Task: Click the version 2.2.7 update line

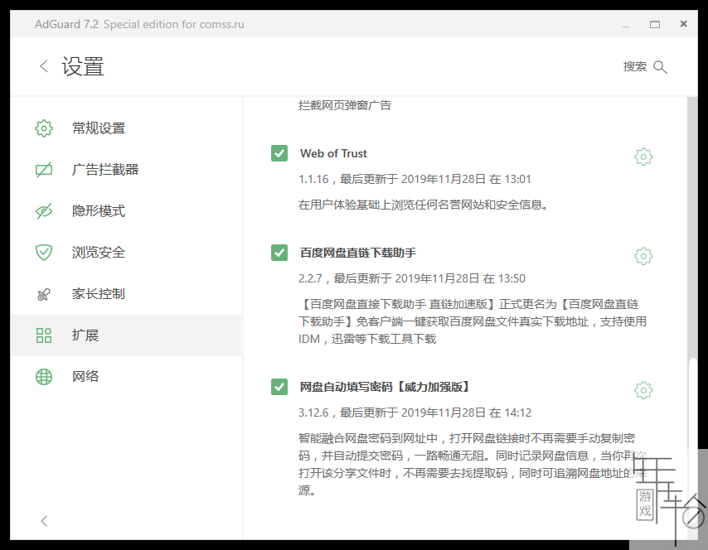Action: tap(412, 278)
